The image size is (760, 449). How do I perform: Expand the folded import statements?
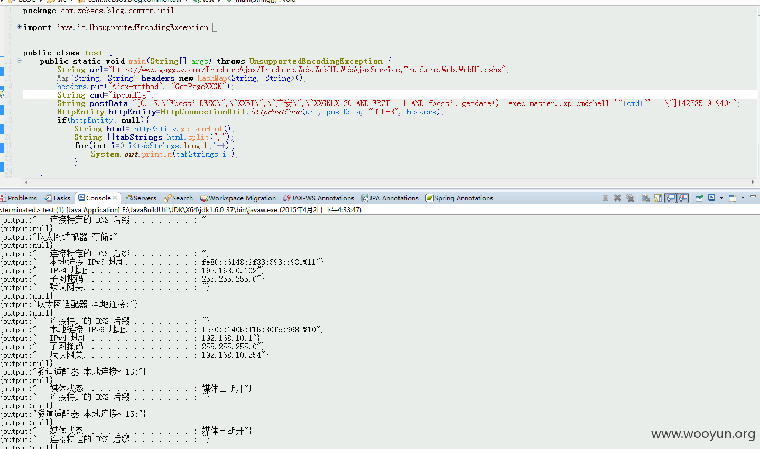[19, 27]
